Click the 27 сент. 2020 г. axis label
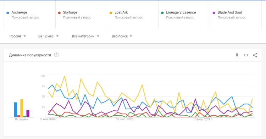 (x=126, y=120)
